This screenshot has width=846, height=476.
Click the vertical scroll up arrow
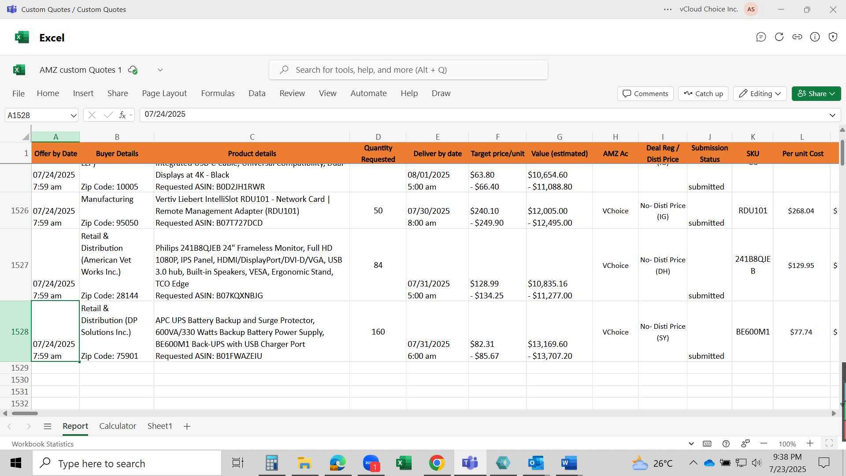click(842, 130)
